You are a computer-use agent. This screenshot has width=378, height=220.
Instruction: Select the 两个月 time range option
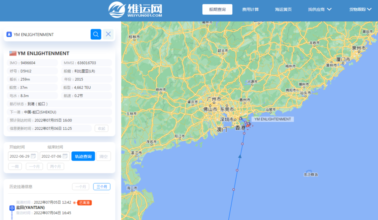pos(55,167)
